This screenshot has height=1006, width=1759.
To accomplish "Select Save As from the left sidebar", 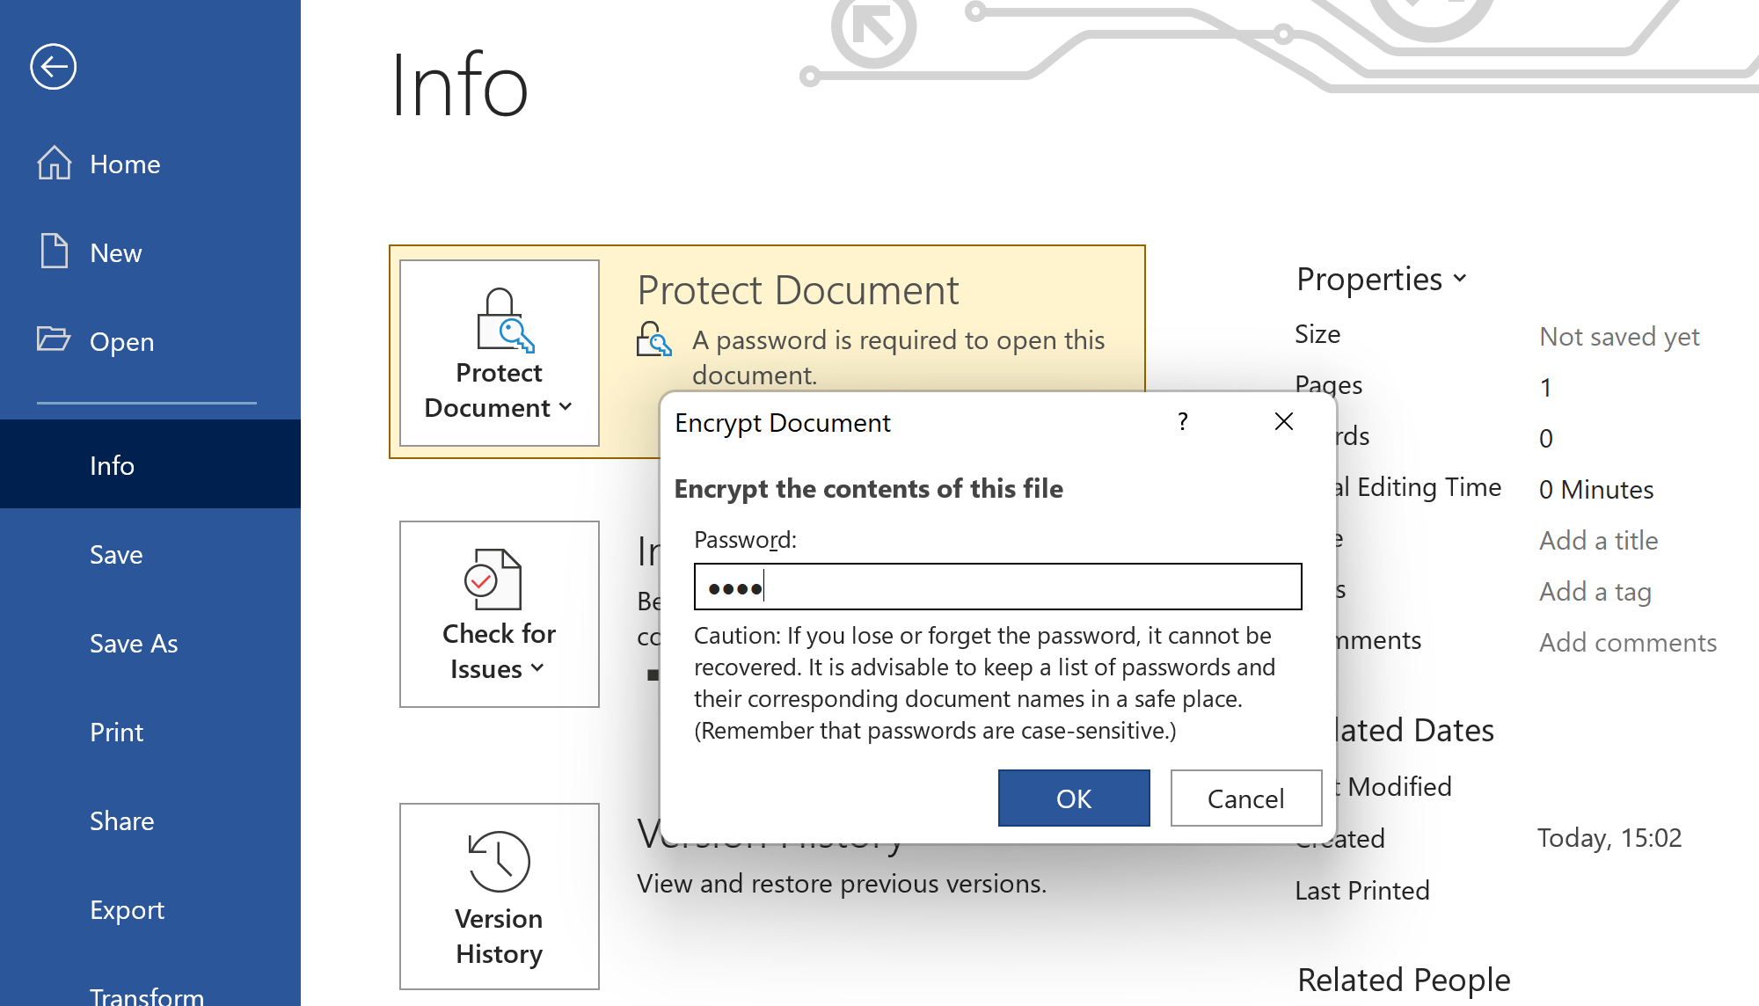I will [x=133, y=641].
